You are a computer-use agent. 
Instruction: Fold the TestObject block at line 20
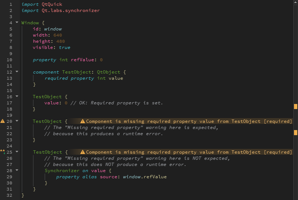(17, 121)
